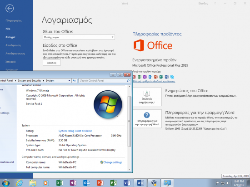The width and height of the screenshot is (250, 187).
Task: Open the VirtualBox taskbar icon
Action: [x=154, y=183]
